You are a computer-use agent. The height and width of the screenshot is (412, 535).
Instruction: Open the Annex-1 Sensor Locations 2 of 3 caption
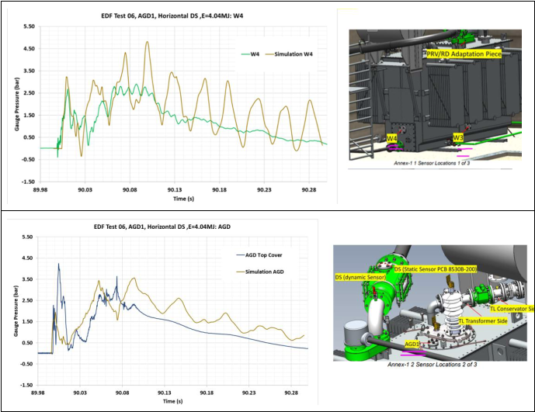point(432,364)
